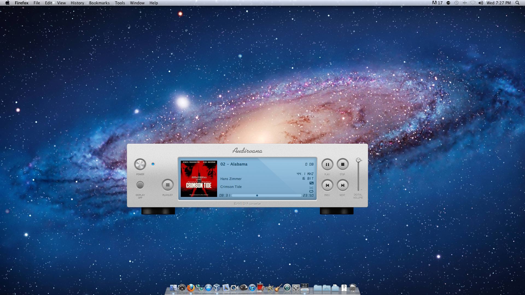Turn off the display with Display Off button
Viewport: 525px width, 295px height.
coord(140,185)
